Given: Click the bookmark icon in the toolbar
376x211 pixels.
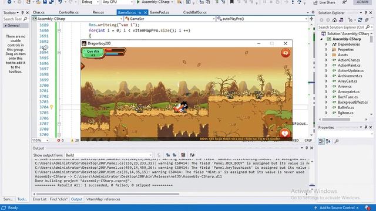Looking at the screenshot, I should coord(231,2).
